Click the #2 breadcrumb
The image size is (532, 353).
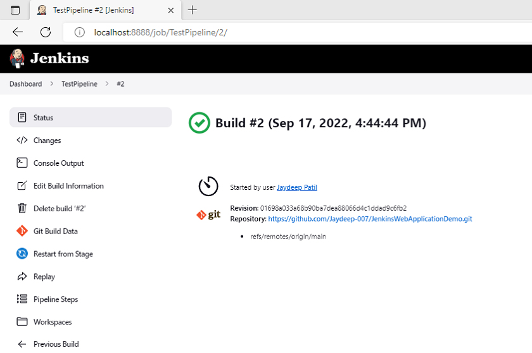pos(120,84)
